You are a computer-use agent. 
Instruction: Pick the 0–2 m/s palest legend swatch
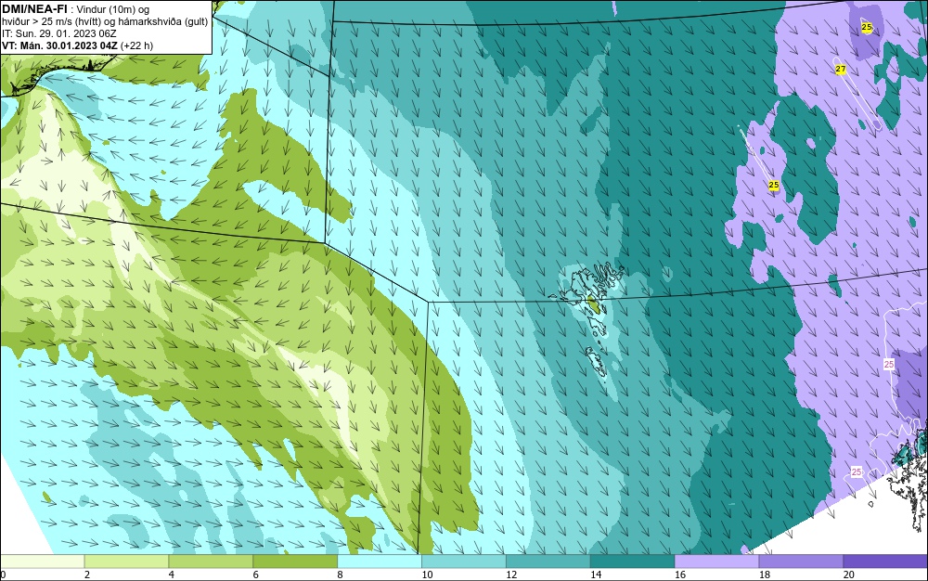coord(42,561)
